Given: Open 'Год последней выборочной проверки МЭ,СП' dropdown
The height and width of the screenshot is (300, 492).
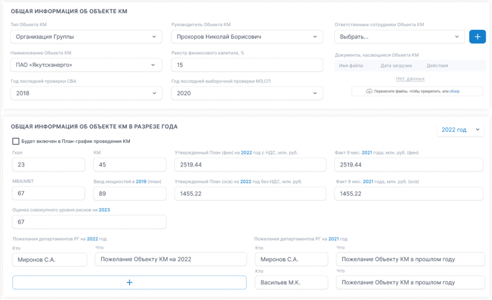Looking at the screenshot, I should pyautogui.click(x=247, y=93).
